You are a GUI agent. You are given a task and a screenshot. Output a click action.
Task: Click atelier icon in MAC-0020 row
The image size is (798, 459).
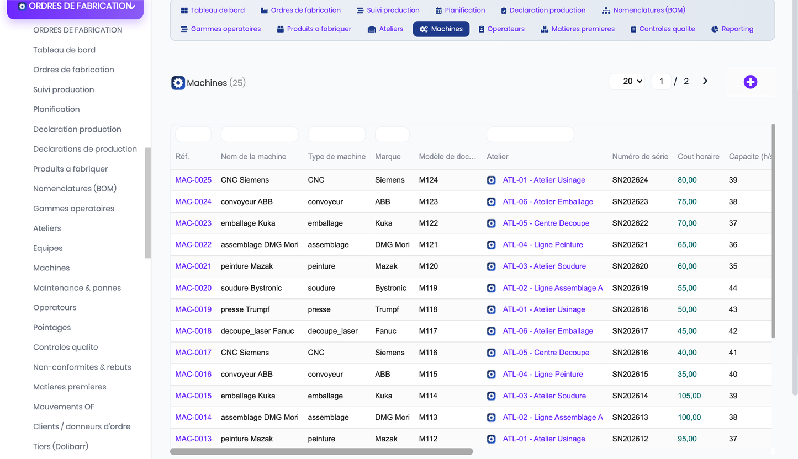click(x=491, y=288)
